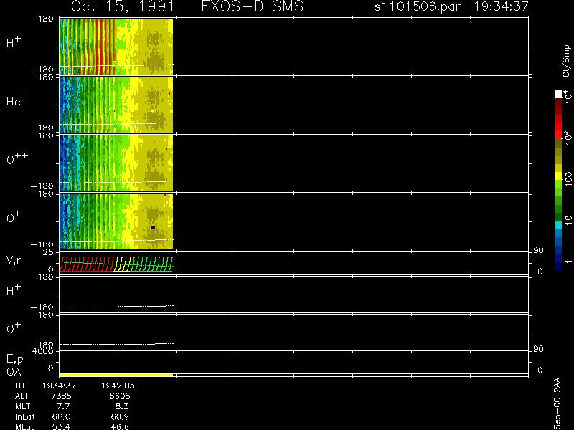Click the MLat value "53.4"

[x=61, y=426]
